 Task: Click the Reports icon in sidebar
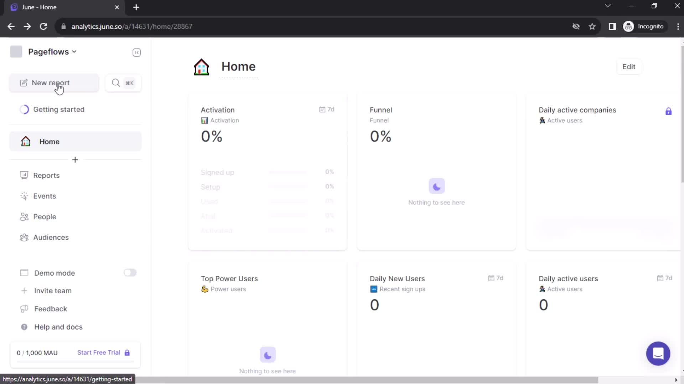pos(24,175)
